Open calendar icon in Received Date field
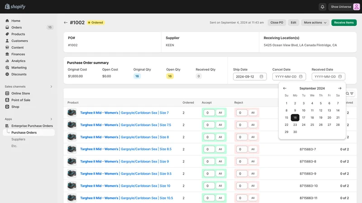The width and height of the screenshot is (362, 203). 340,76
